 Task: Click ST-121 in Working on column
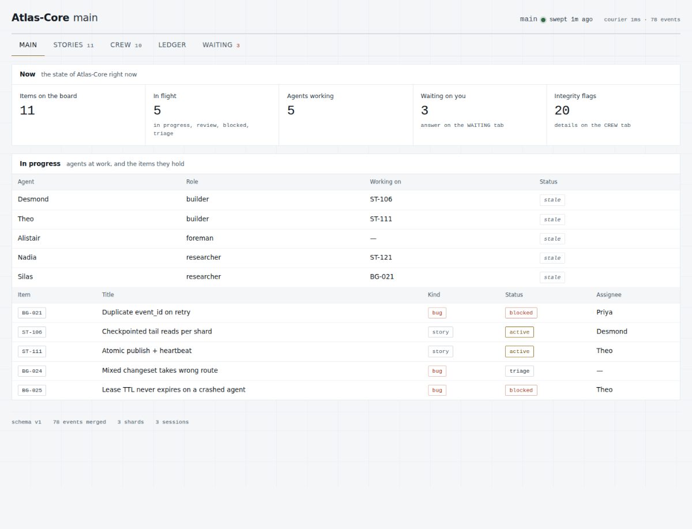coord(381,257)
